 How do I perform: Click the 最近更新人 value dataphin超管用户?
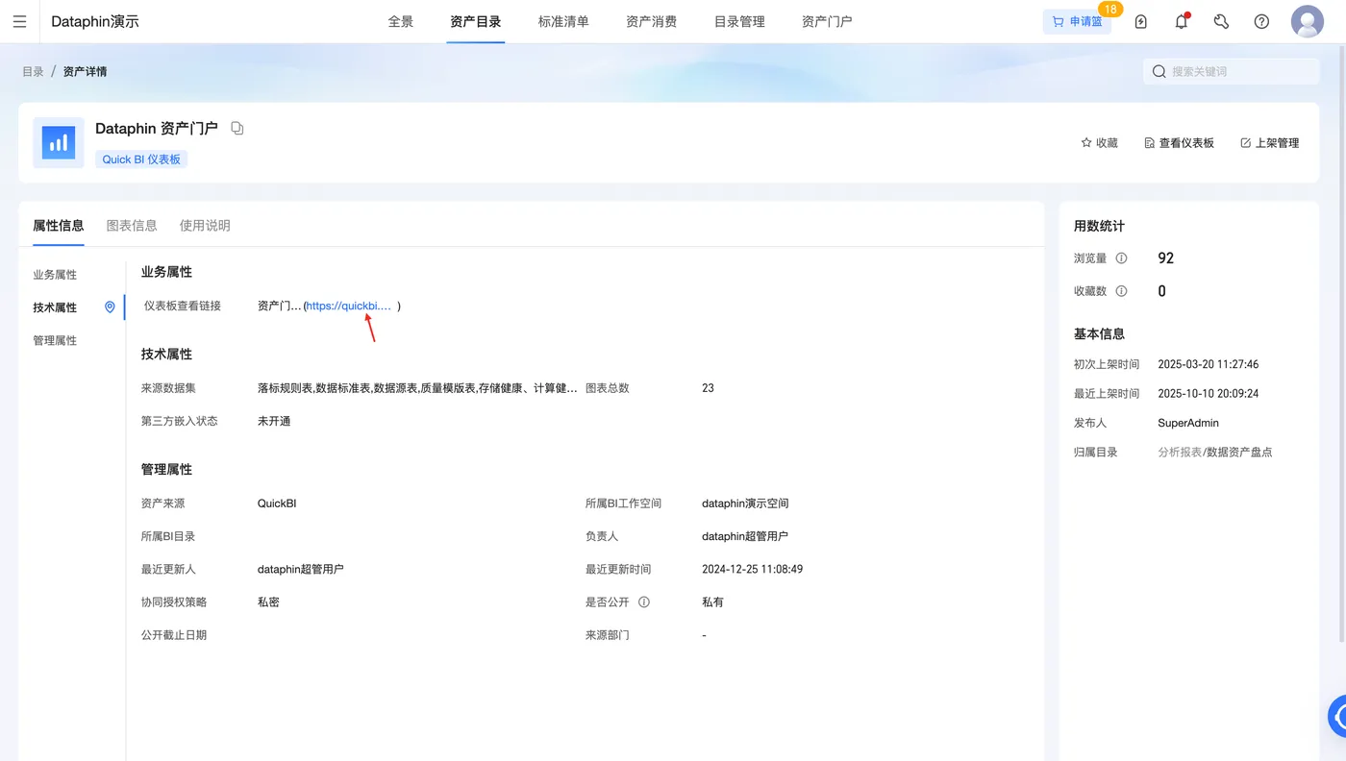(301, 570)
